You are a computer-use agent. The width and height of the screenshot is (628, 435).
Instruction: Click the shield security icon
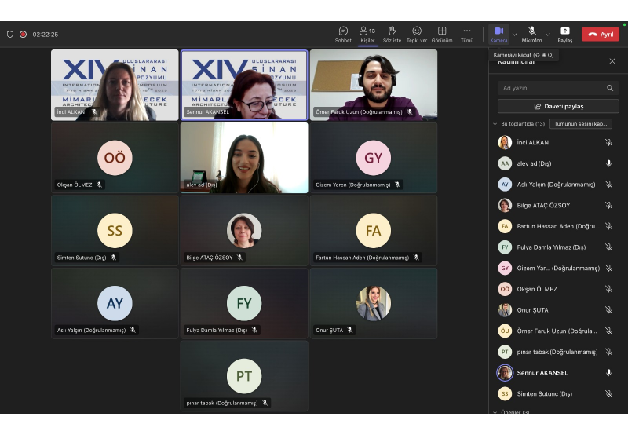point(10,35)
